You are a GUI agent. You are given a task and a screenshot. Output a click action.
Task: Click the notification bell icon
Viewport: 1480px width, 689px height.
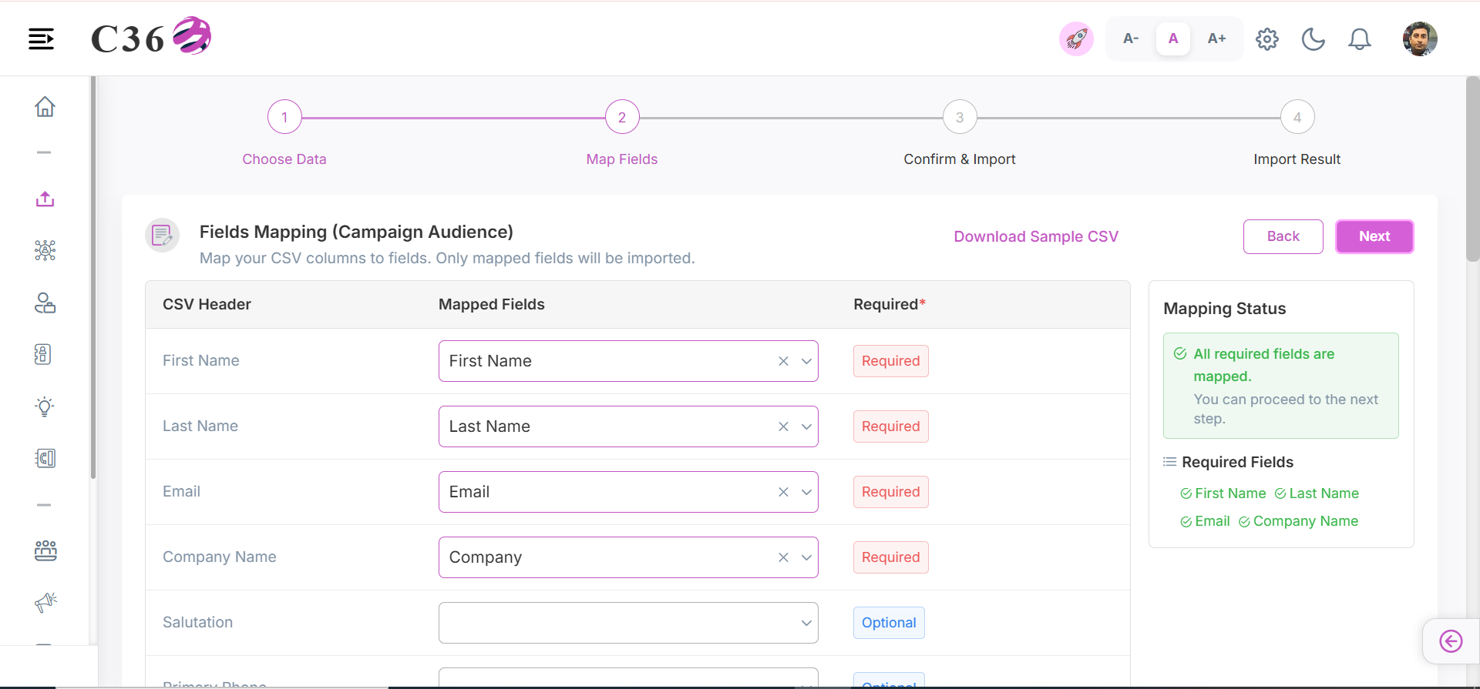coord(1359,38)
